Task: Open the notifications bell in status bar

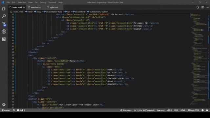Action: click(207, 110)
